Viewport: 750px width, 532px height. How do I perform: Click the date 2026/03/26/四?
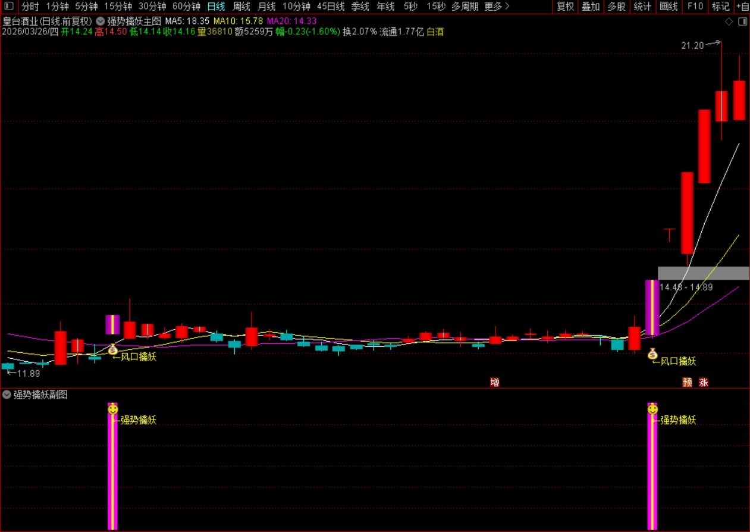coord(30,32)
